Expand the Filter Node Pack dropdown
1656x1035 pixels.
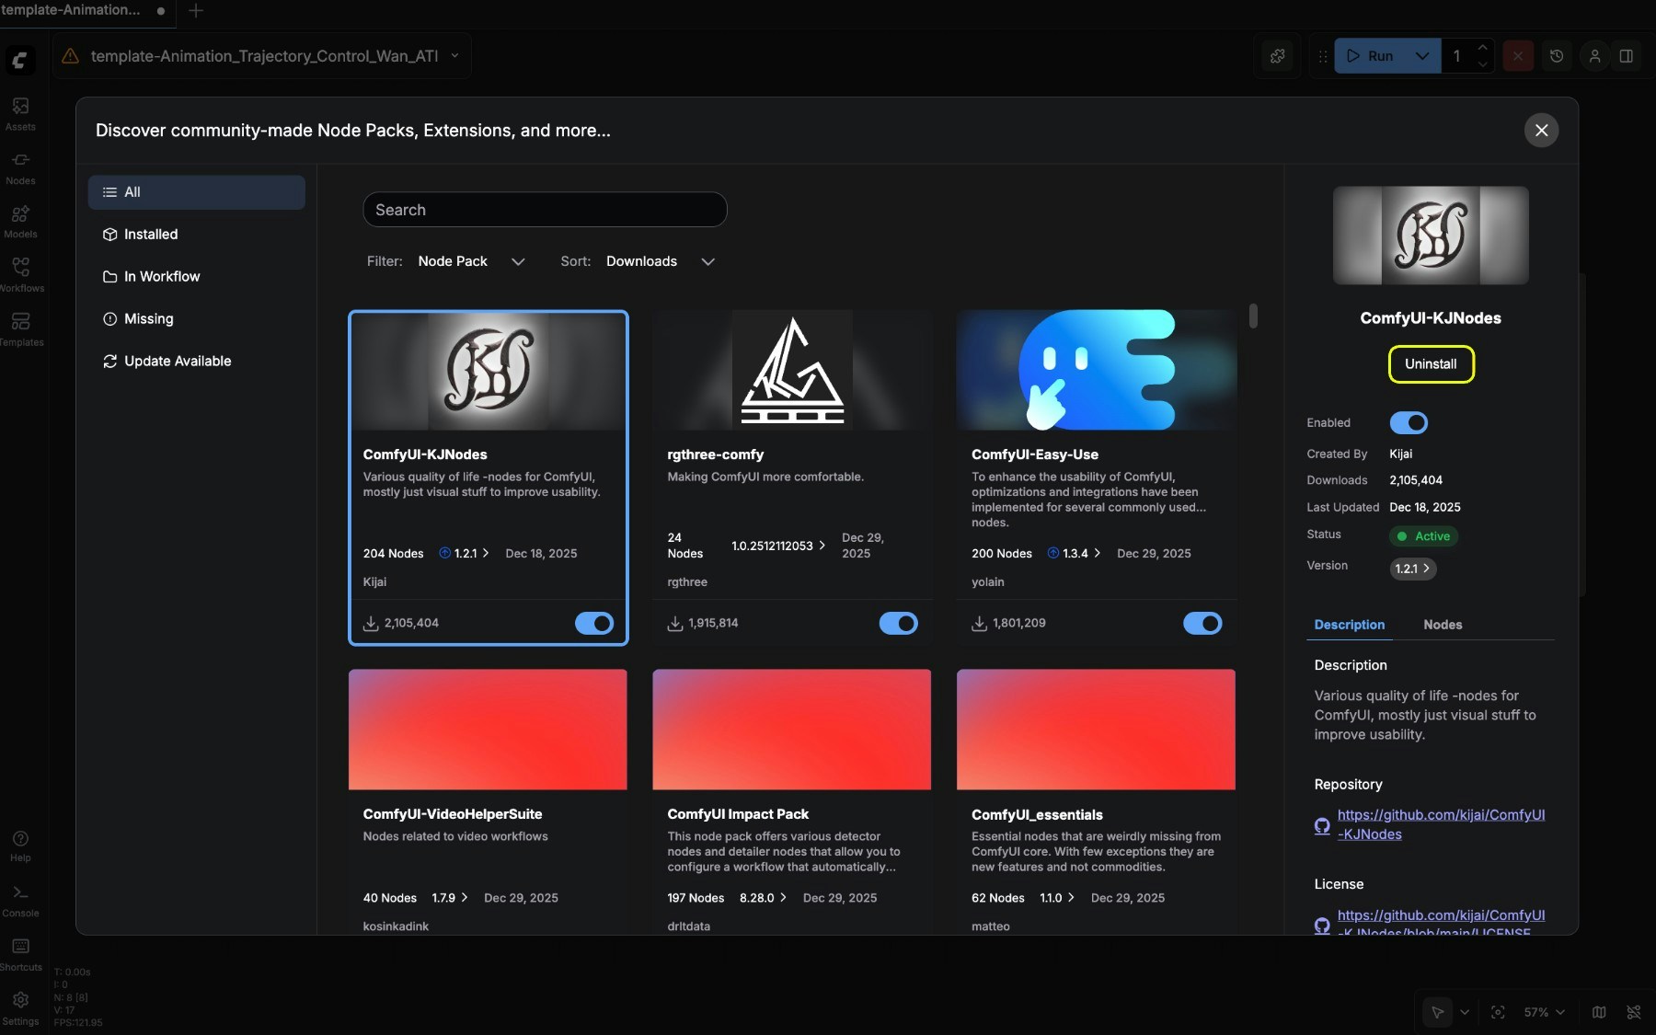pyautogui.click(x=471, y=261)
